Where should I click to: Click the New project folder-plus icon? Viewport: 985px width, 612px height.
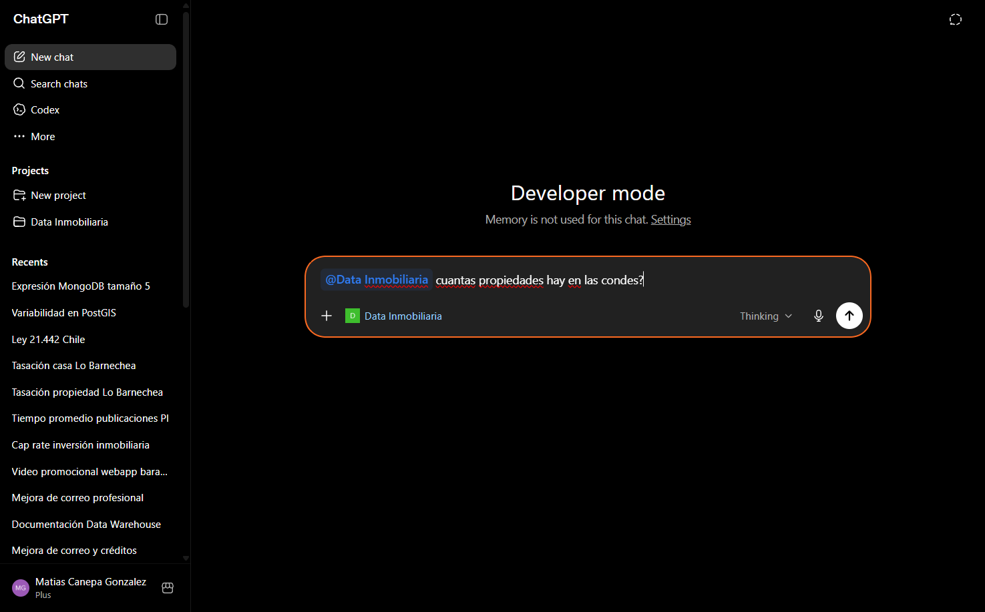coord(19,195)
